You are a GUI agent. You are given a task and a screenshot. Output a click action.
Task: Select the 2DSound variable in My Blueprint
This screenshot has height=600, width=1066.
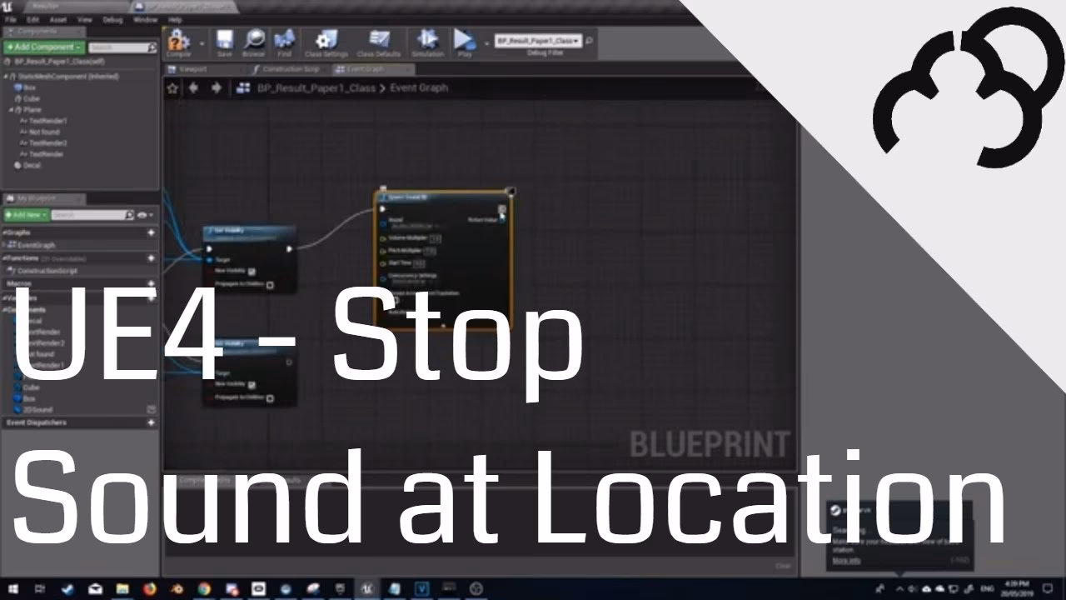click(x=37, y=409)
